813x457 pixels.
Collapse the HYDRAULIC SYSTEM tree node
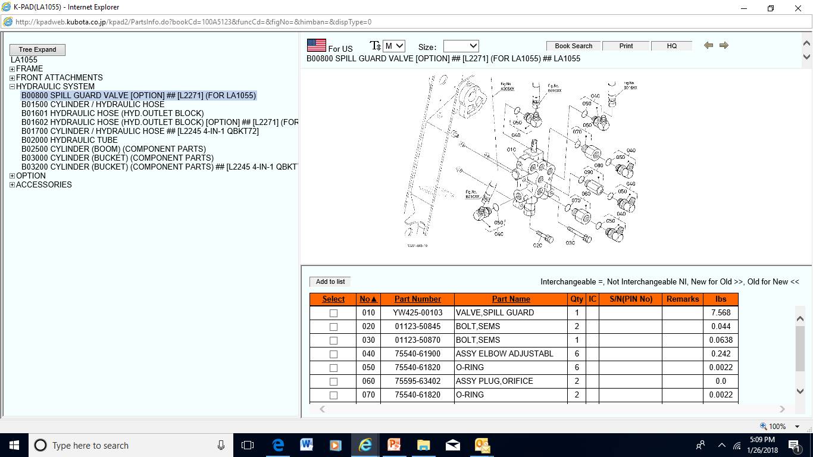coord(12,87)
